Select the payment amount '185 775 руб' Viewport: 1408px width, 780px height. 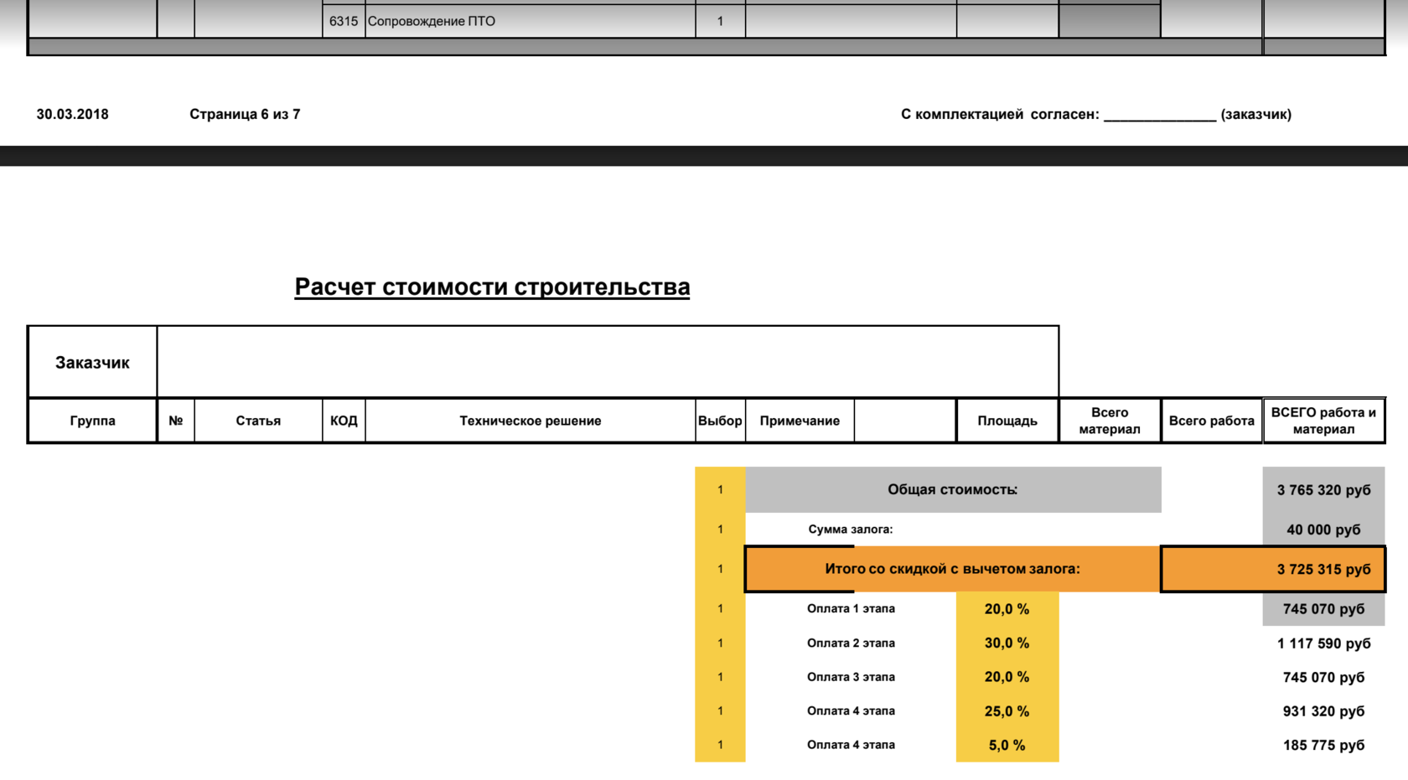point(1323,745)
